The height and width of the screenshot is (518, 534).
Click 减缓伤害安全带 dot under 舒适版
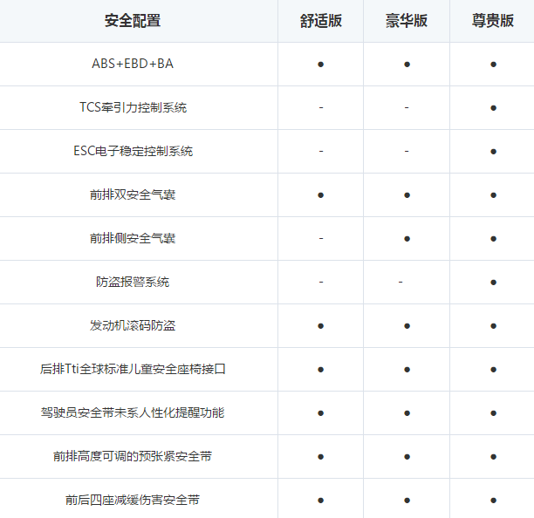(x=320, y=501)
